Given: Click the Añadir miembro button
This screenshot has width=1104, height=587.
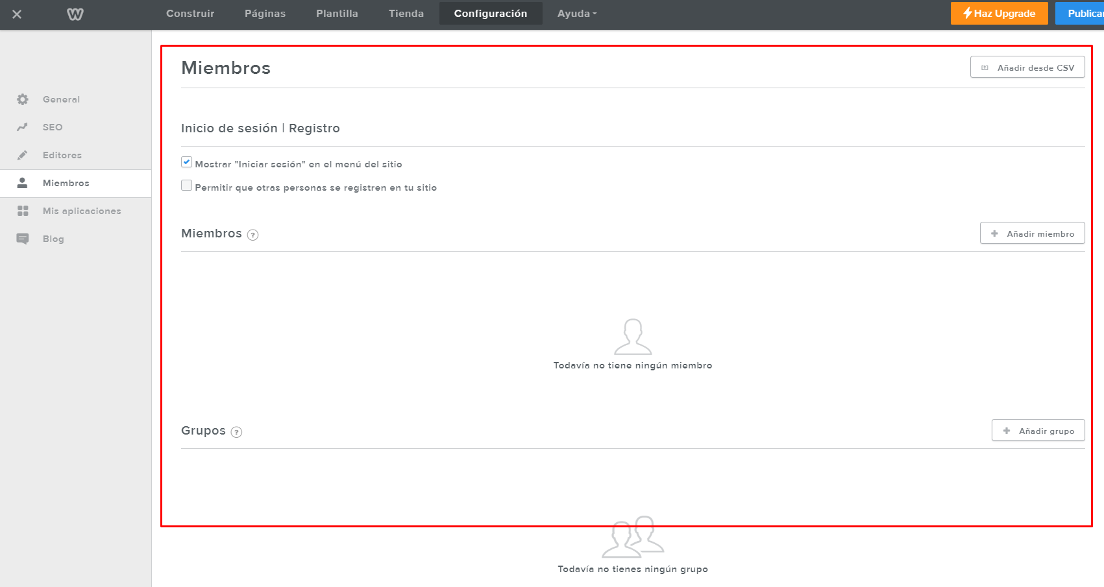Looking at the screenshot, I should coord(1033,234).
